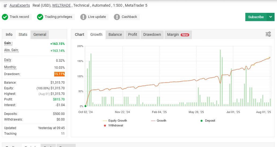277x147 pixels.
Task: Click the New badge on Margin tab
Action: [x=185, y=35]
